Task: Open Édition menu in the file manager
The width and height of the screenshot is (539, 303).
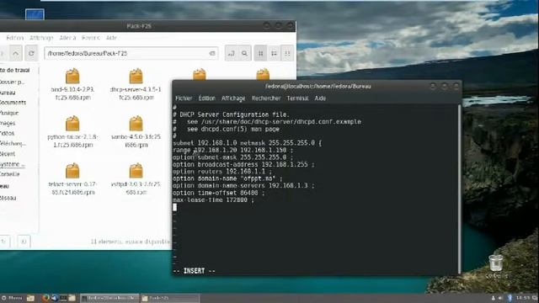Action: (15, 38)
